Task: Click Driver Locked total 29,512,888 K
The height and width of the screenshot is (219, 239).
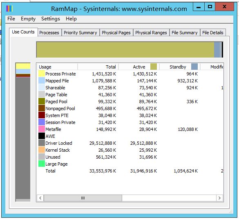Action: (x=103, y=143)
